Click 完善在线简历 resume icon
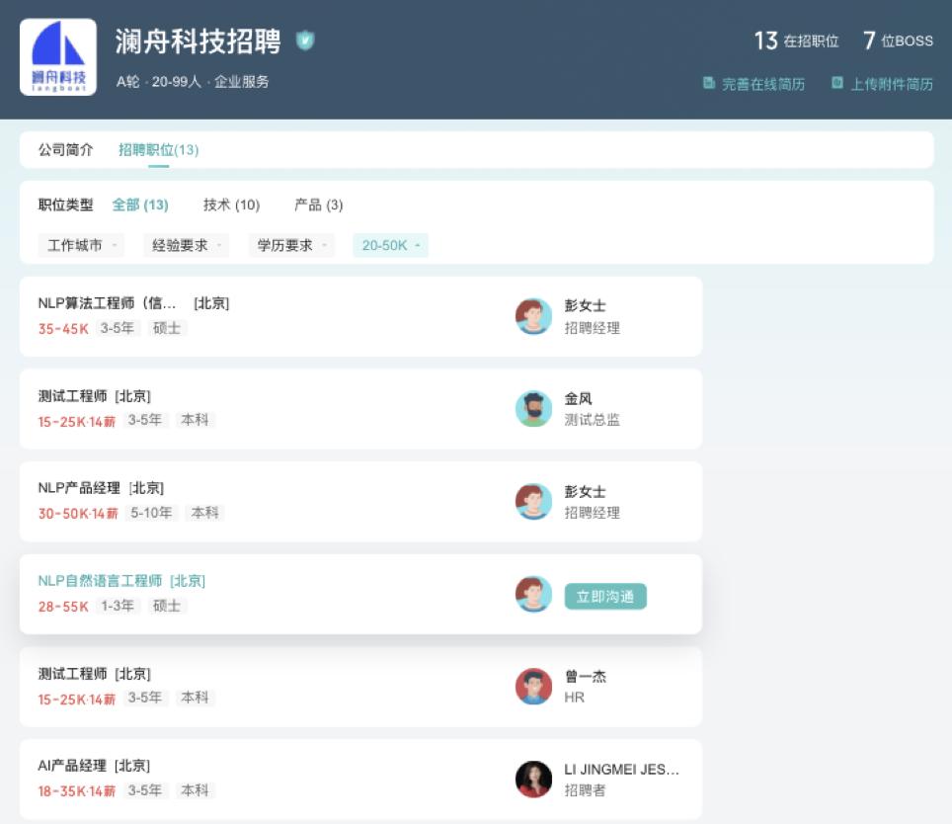952x824 pixels. (x=708, y=83)
